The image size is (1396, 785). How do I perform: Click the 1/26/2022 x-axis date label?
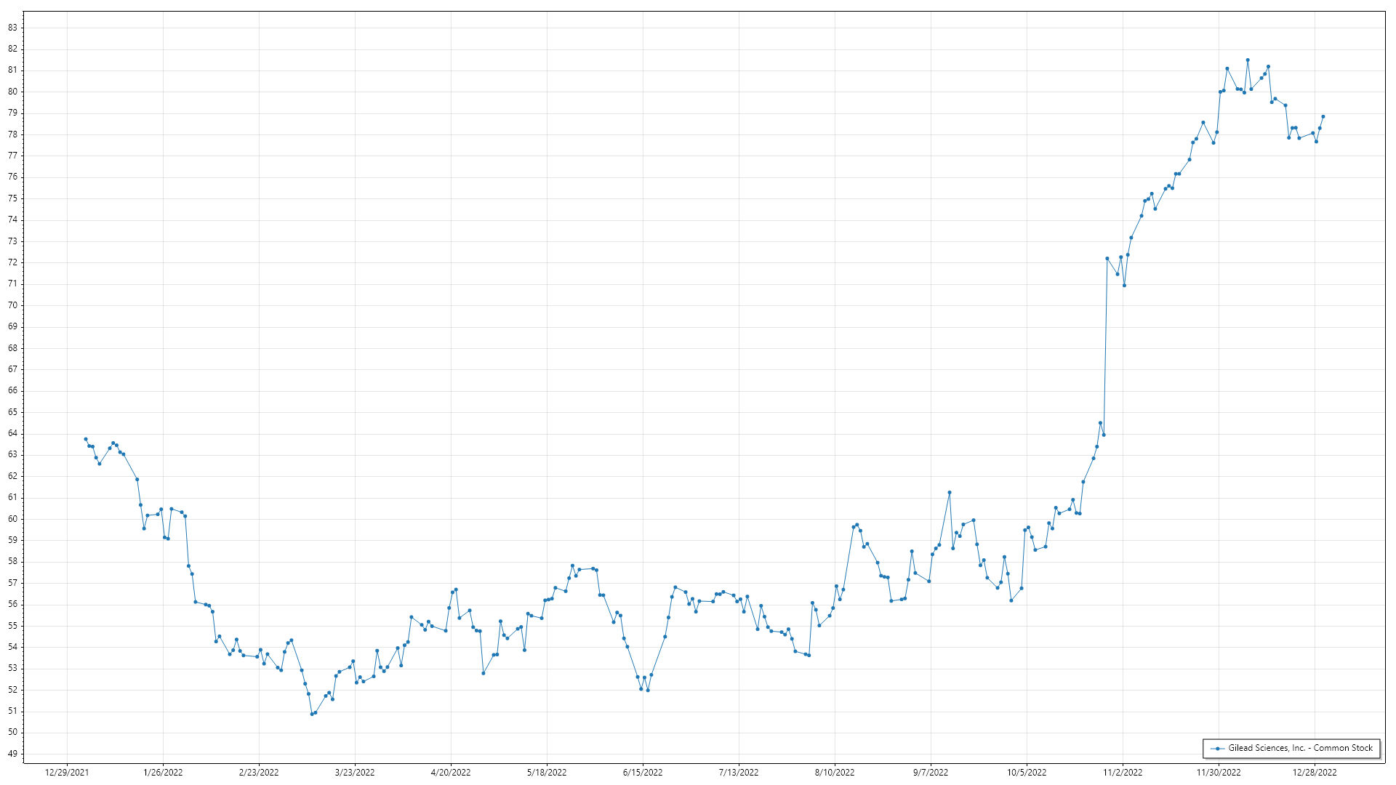(x=163, y=773)
